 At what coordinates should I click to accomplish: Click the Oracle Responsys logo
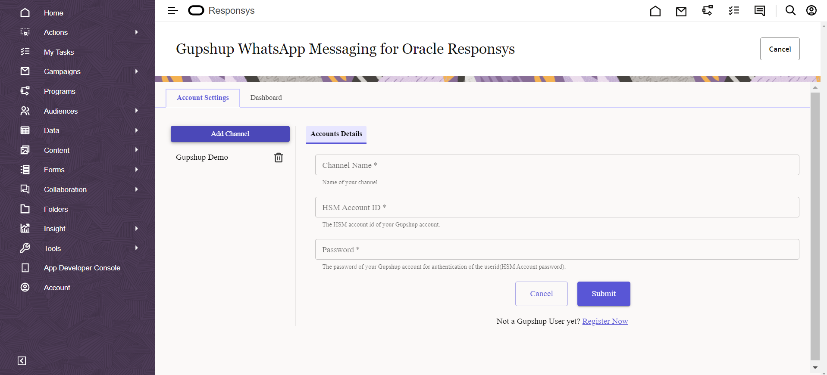pos(221,11)
